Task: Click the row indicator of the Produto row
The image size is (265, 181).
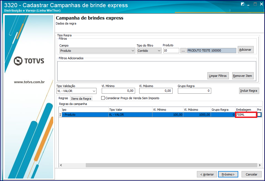Action: (x=60, y=115)
